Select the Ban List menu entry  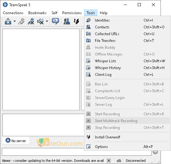[x=127, y=84]
